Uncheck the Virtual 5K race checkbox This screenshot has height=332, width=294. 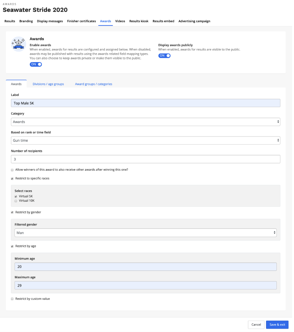tap(16, 196)
